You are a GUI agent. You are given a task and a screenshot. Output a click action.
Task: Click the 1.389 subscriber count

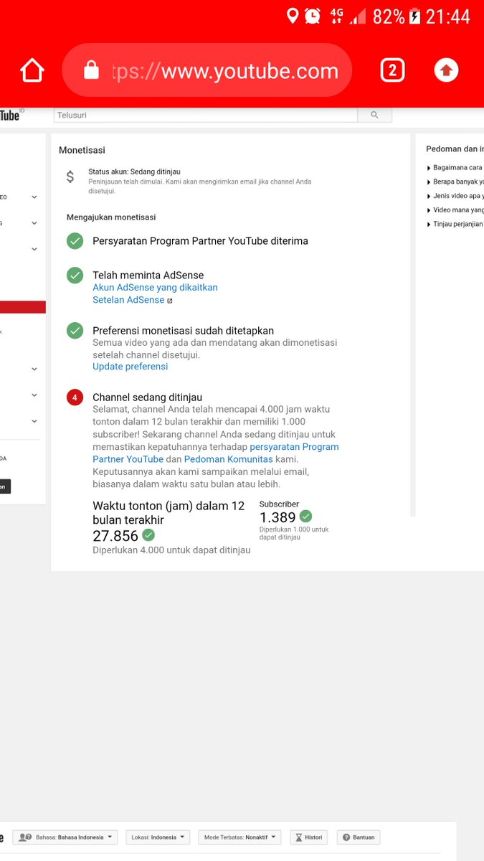point(277,517)
